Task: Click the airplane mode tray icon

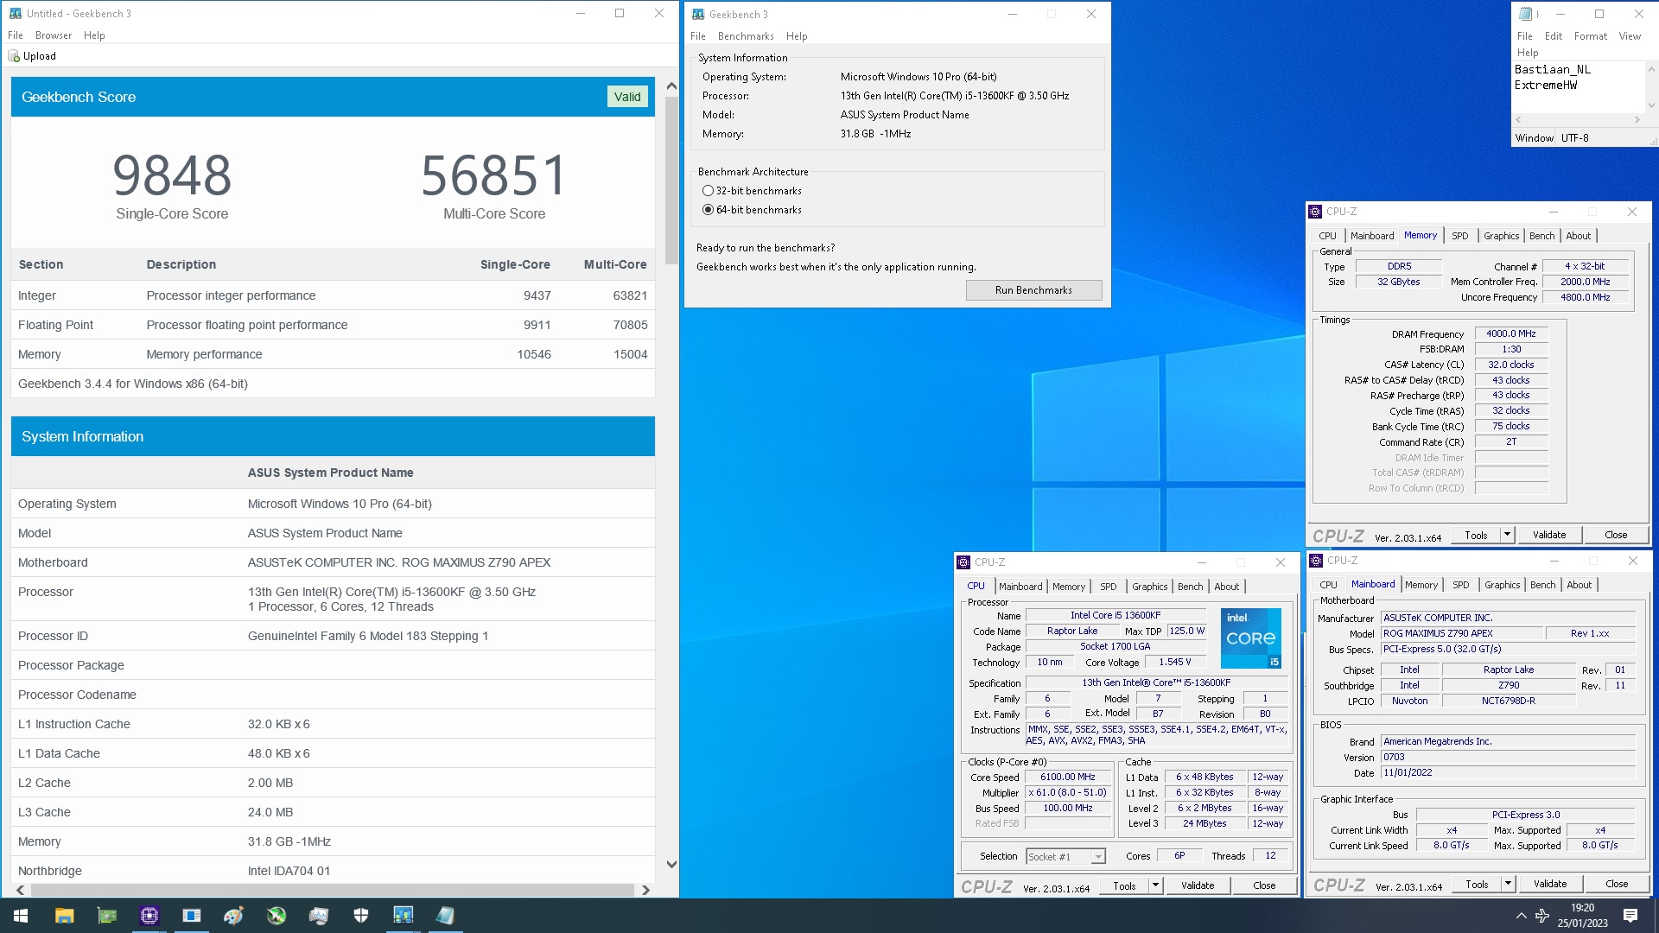Action: click(1542, 916)
